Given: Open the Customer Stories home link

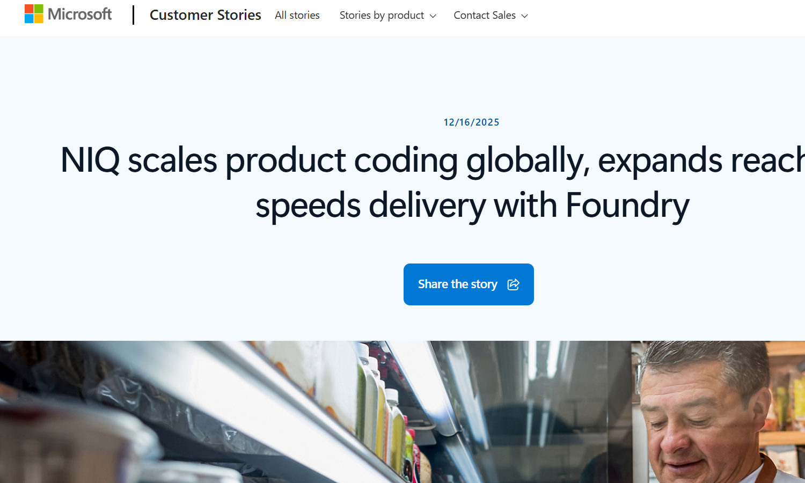Looking at the screenshot, I should 205,15.
